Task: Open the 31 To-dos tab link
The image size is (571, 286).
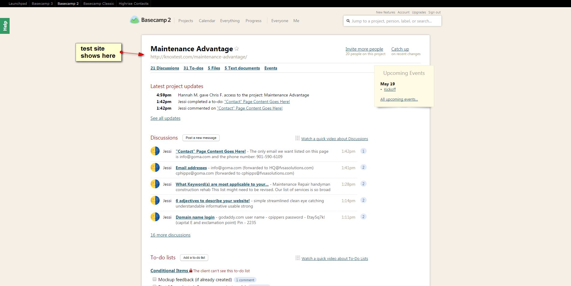Action: click(x=194, y=68)
